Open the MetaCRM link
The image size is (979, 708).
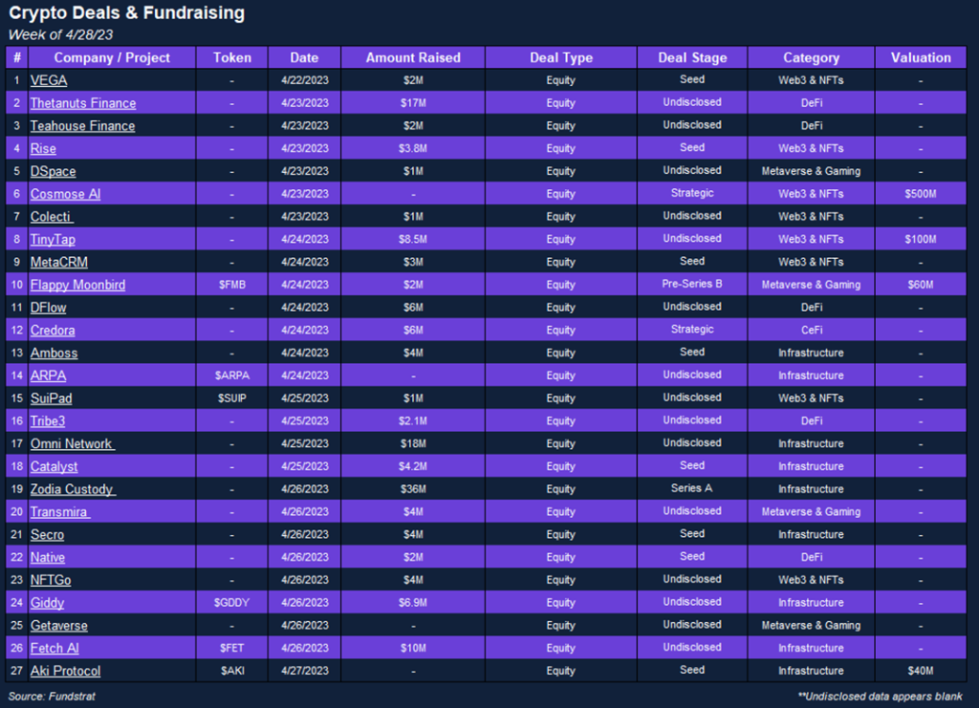click(59, 262)
